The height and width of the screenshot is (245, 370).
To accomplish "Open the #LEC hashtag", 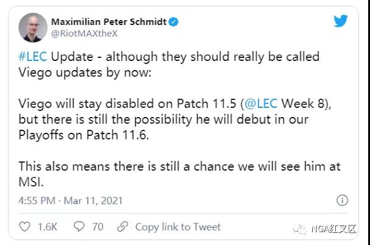I will (33, 57).
